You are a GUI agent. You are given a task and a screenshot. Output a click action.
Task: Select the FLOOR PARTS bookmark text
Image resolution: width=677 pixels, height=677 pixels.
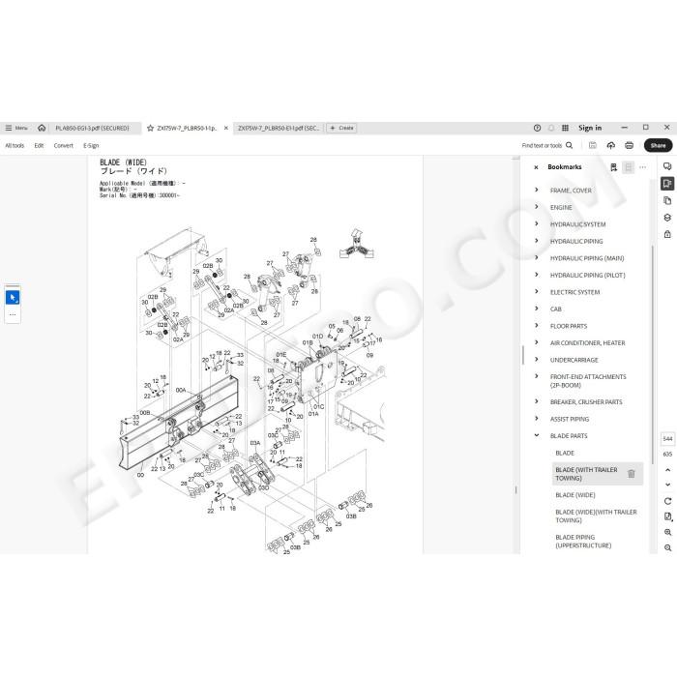(569, 326)
